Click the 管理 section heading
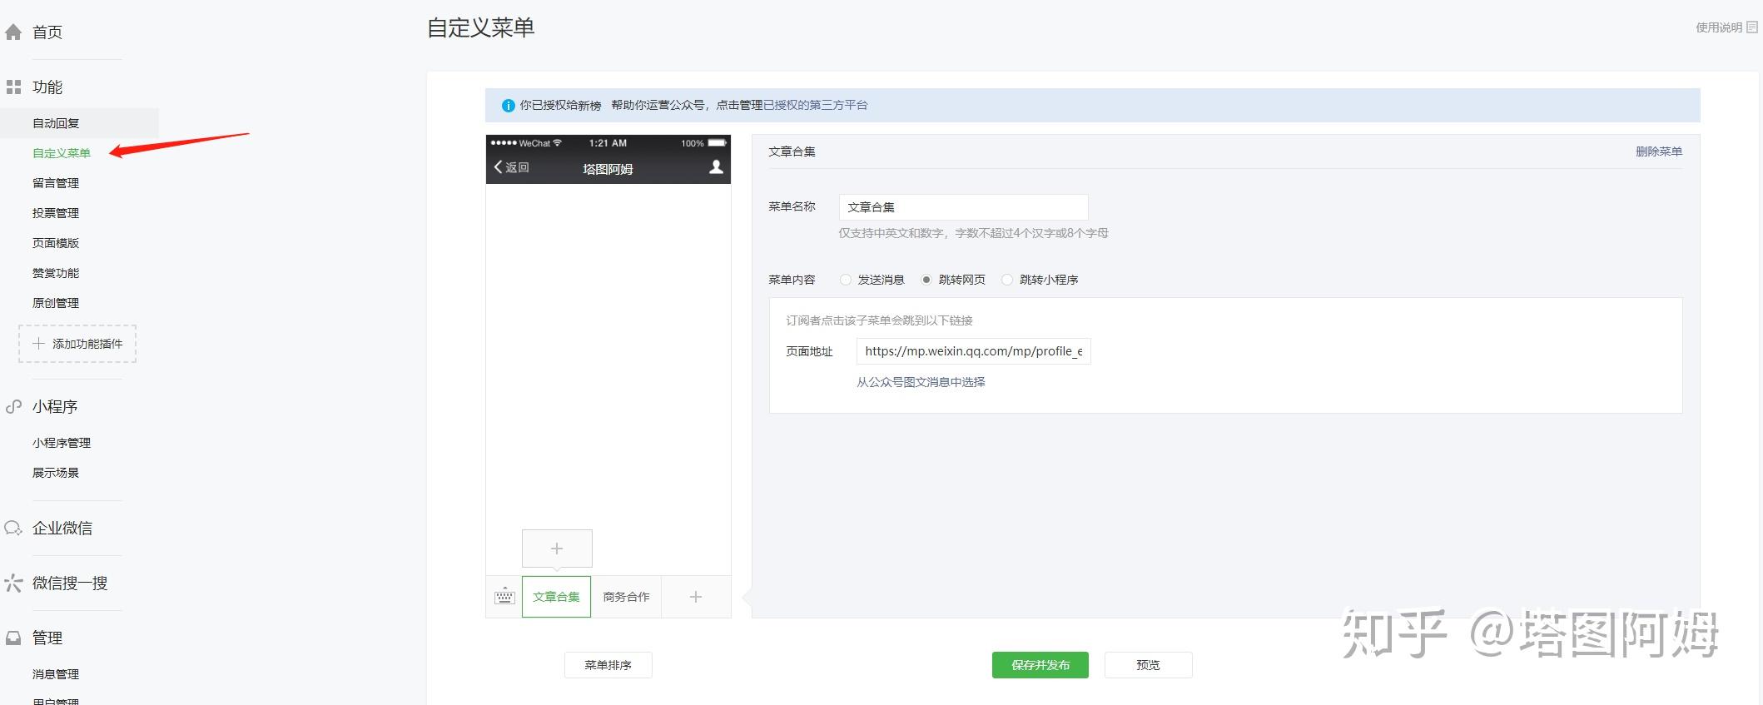Image resolution: width=1763 pixels, height=705 pixels. [x=47, y=638]
